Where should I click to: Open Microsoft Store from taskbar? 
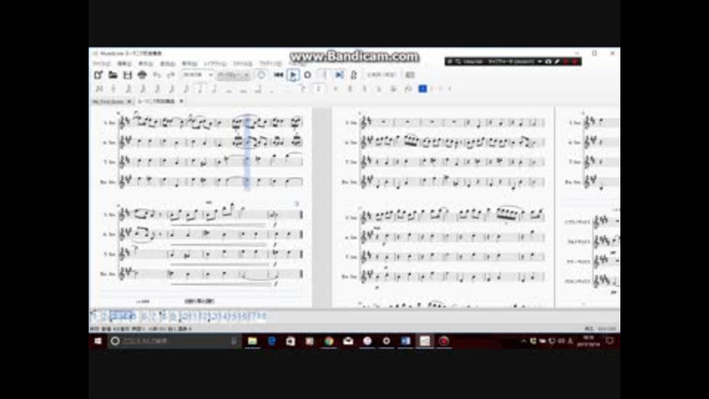click(x=290, y=341)
